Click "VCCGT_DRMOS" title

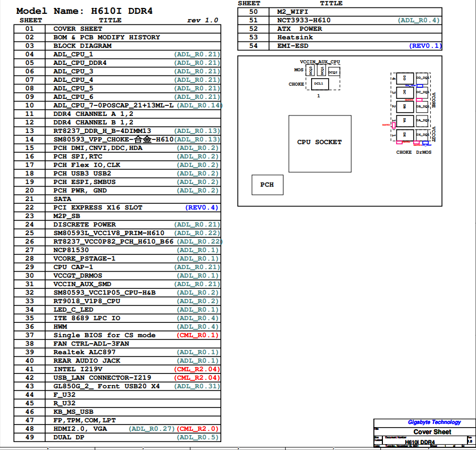tap(78, 276)
